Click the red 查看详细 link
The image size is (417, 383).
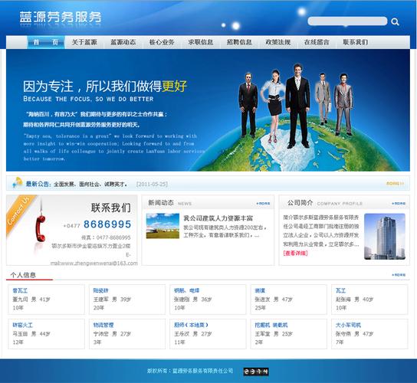(295, 253)
